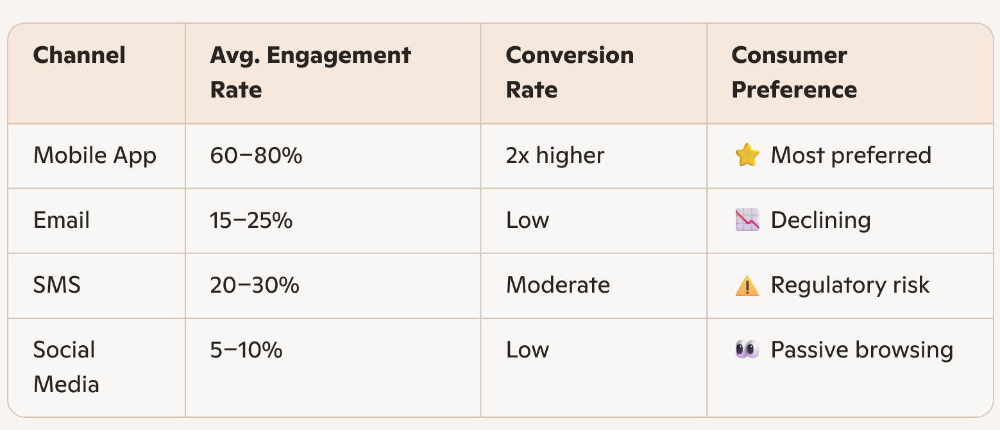Viewport: 1000px width, 430px height.
Task: Click the 60–80% engagement value
Action: tap(256, 156)
